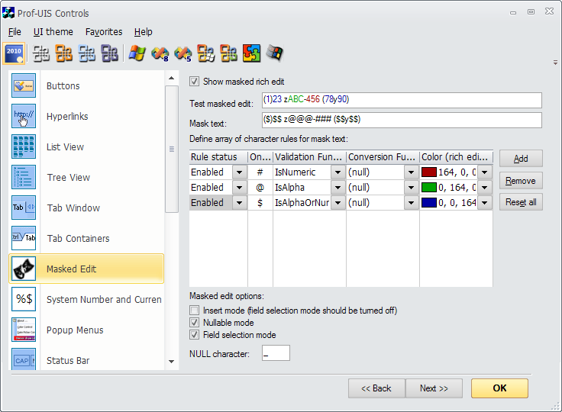Open color dropdown for 0, 0, 164 row

[x=485, y=203]
